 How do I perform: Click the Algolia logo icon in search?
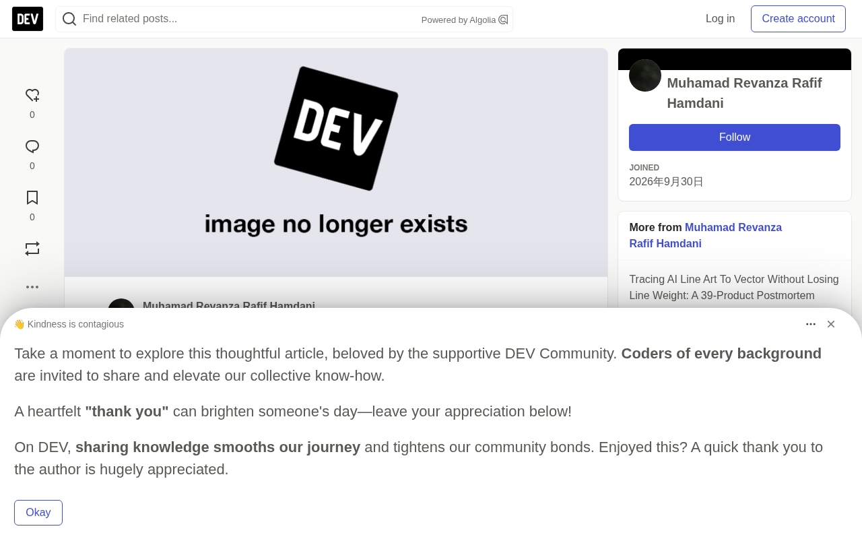503,20
